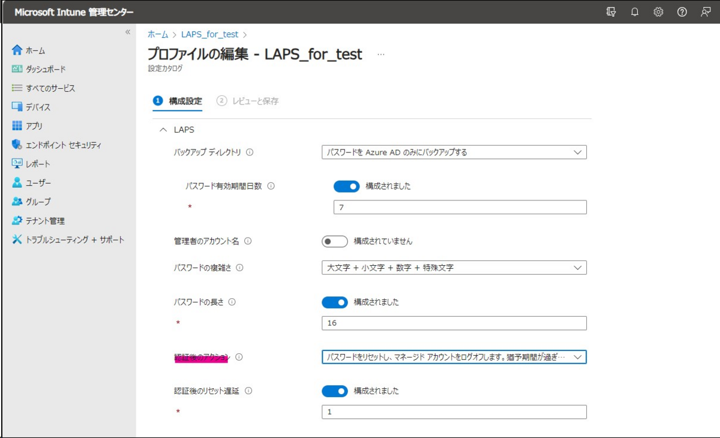Click the テナント管理 icon in sidebar
The image size is (720, 438).
click(17, 220)
